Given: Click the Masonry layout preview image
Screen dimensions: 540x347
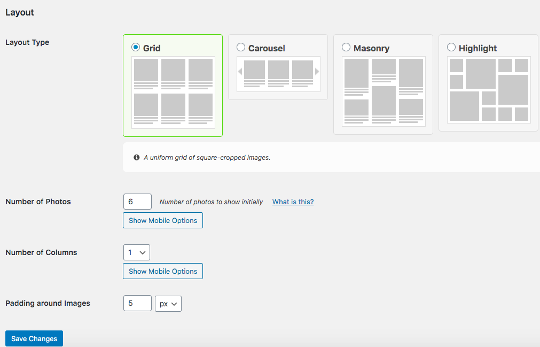Looking at the screenshot, I should tap(384, 91).
